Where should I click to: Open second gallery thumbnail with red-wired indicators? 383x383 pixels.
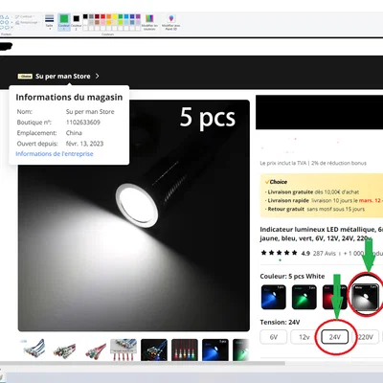64,349
